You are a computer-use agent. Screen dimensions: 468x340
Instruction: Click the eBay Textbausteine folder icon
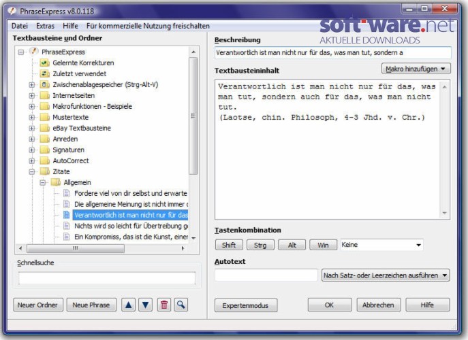point(45,128)
